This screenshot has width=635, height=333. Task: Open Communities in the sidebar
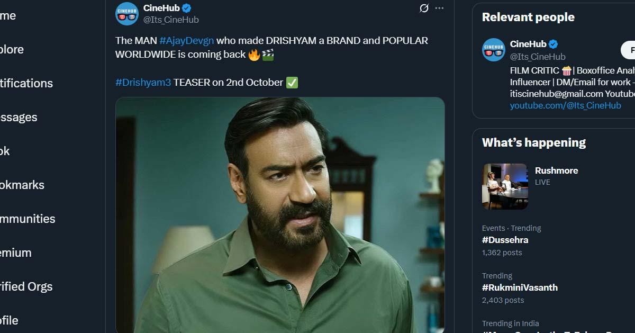pos(28,219)
